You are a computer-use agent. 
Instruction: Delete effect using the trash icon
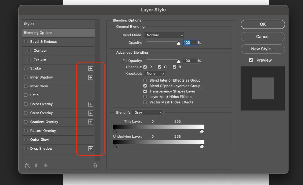(x=95, y=165)
